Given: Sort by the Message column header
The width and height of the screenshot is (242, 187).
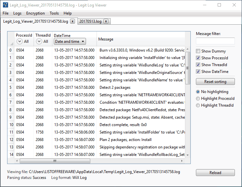Looking at the screenshot, I should [x=106, y=39].
